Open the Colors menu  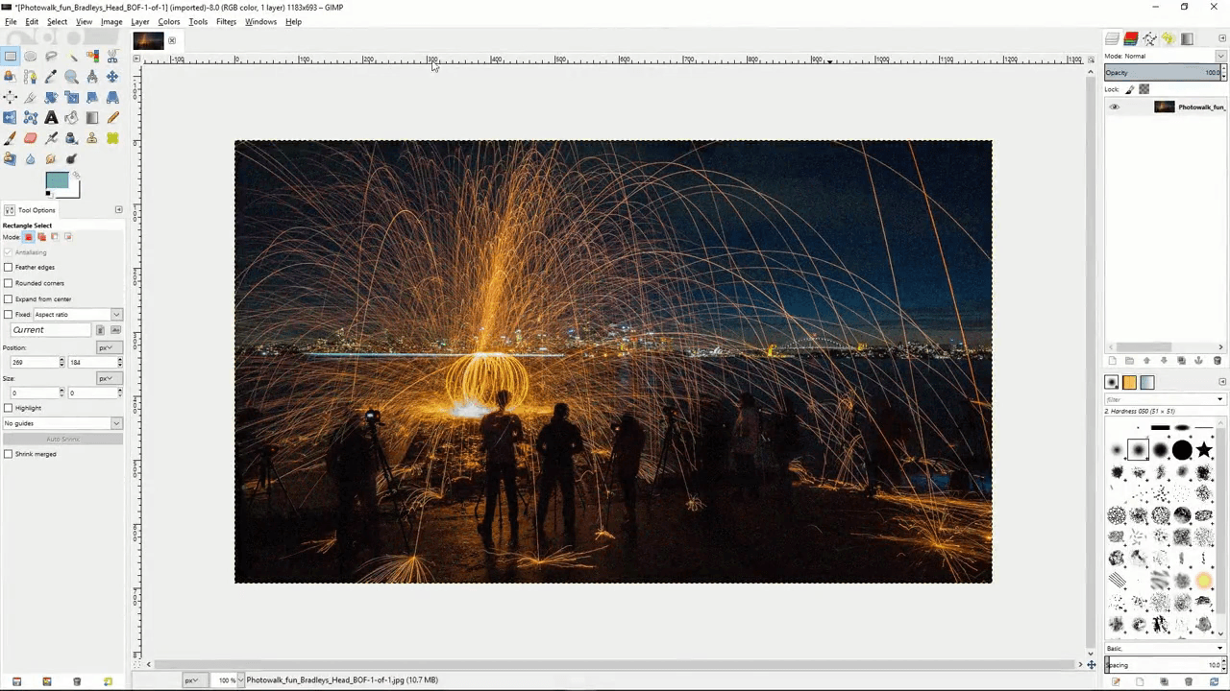coord(168,21)
